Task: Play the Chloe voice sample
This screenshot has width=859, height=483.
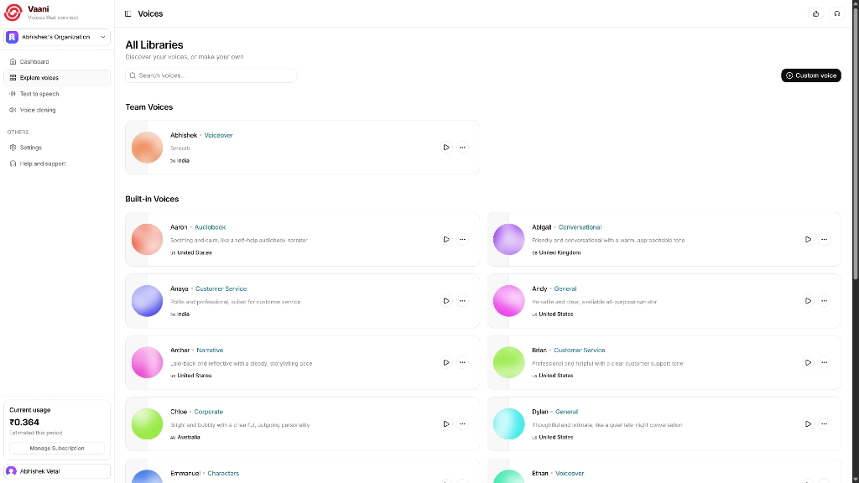Action: [x=446, y=423]
